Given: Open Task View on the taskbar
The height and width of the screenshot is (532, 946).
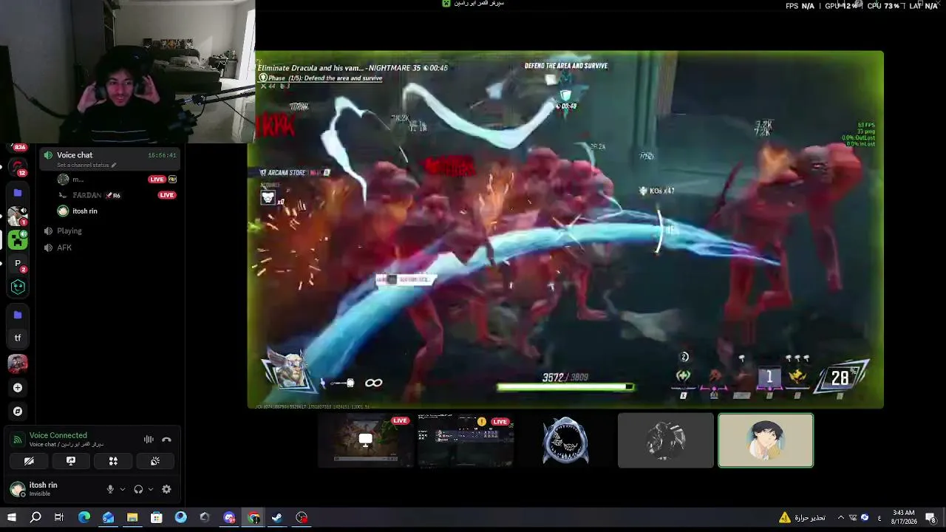Looking at the screenshot, I should [59, 517].
